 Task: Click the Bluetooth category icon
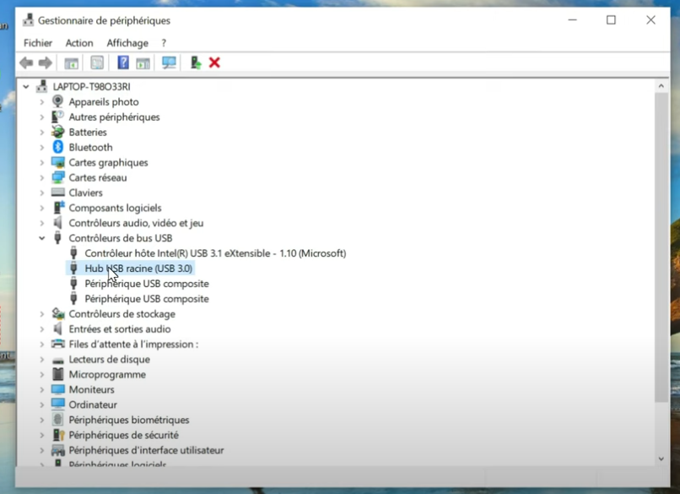[x=57, y=147]
